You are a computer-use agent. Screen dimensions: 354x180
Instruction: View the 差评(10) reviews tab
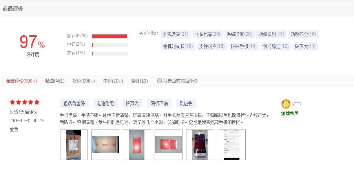139,81
